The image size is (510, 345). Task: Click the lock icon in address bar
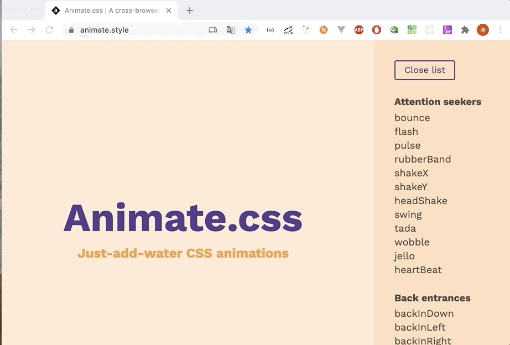tap(71, 30)
